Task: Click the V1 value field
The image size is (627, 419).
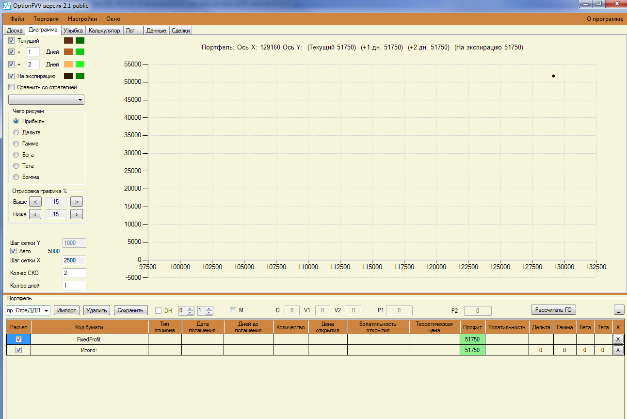Action: pyautogui.click(x=323, y=310)
